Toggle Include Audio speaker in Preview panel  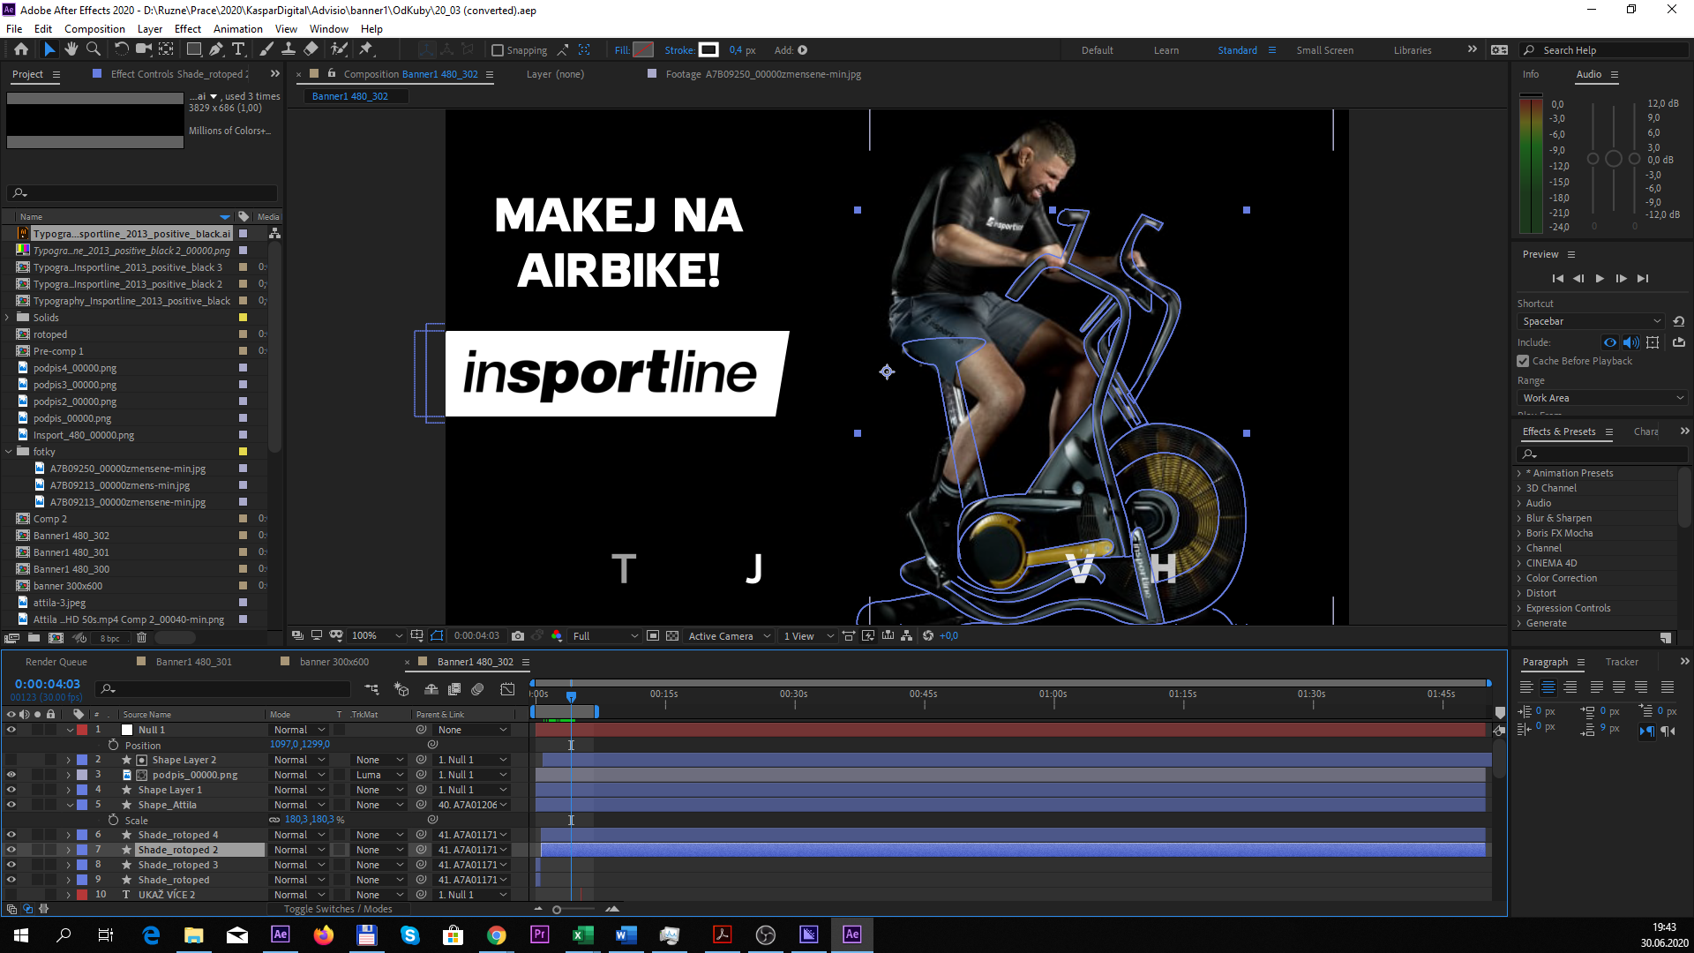1630,342
